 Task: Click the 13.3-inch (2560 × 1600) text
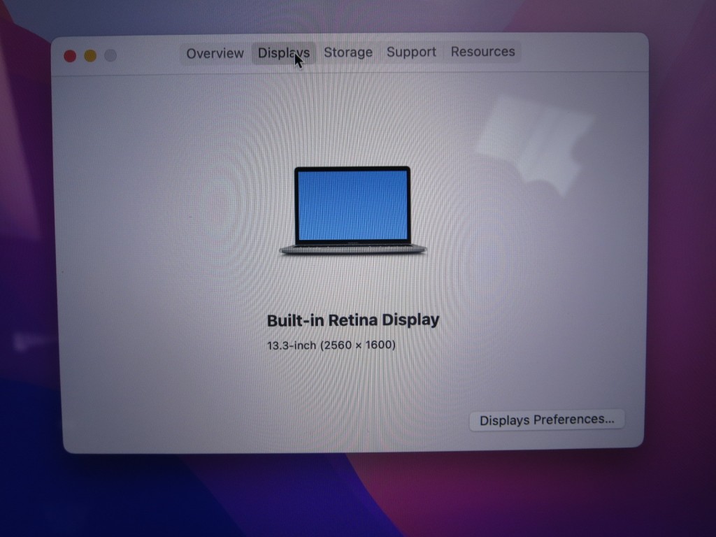[331, 345]
